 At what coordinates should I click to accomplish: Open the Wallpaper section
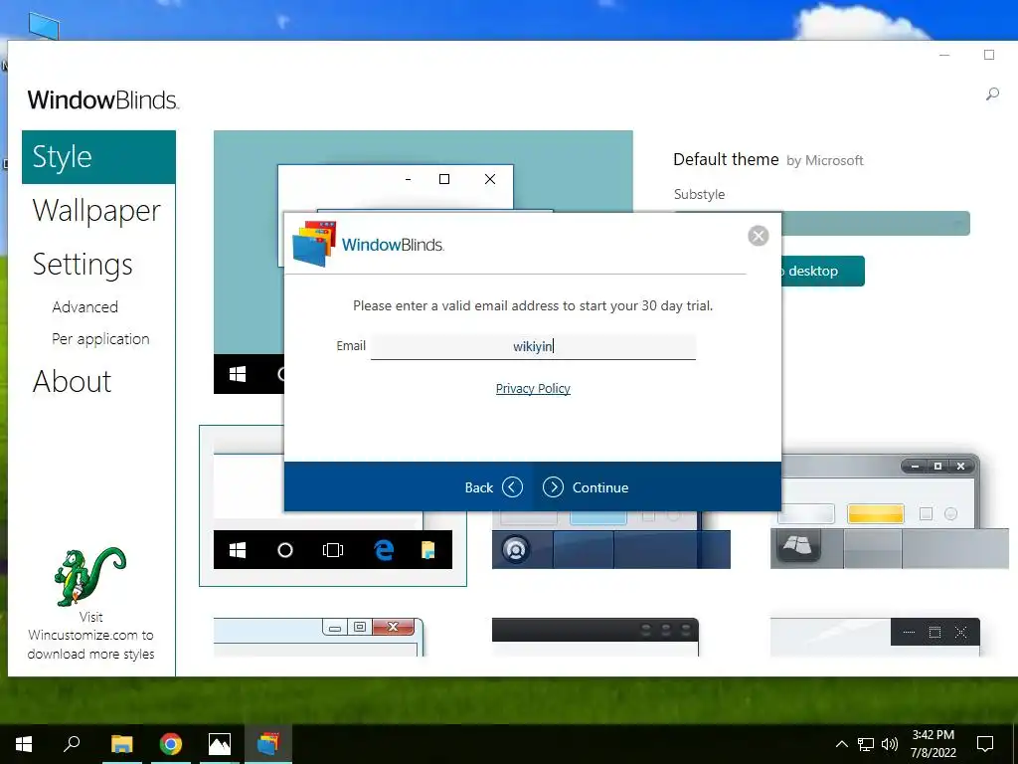click(96, 211)
